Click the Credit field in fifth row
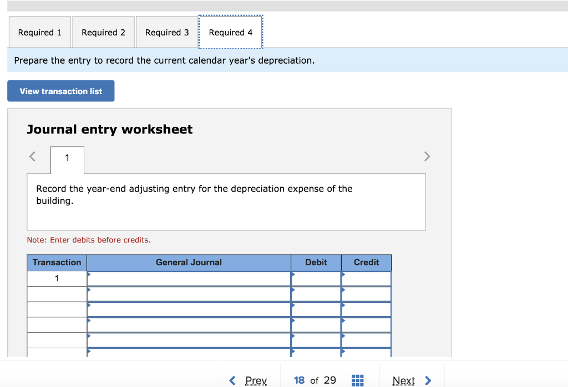The image size is (568, 387). 366,340
